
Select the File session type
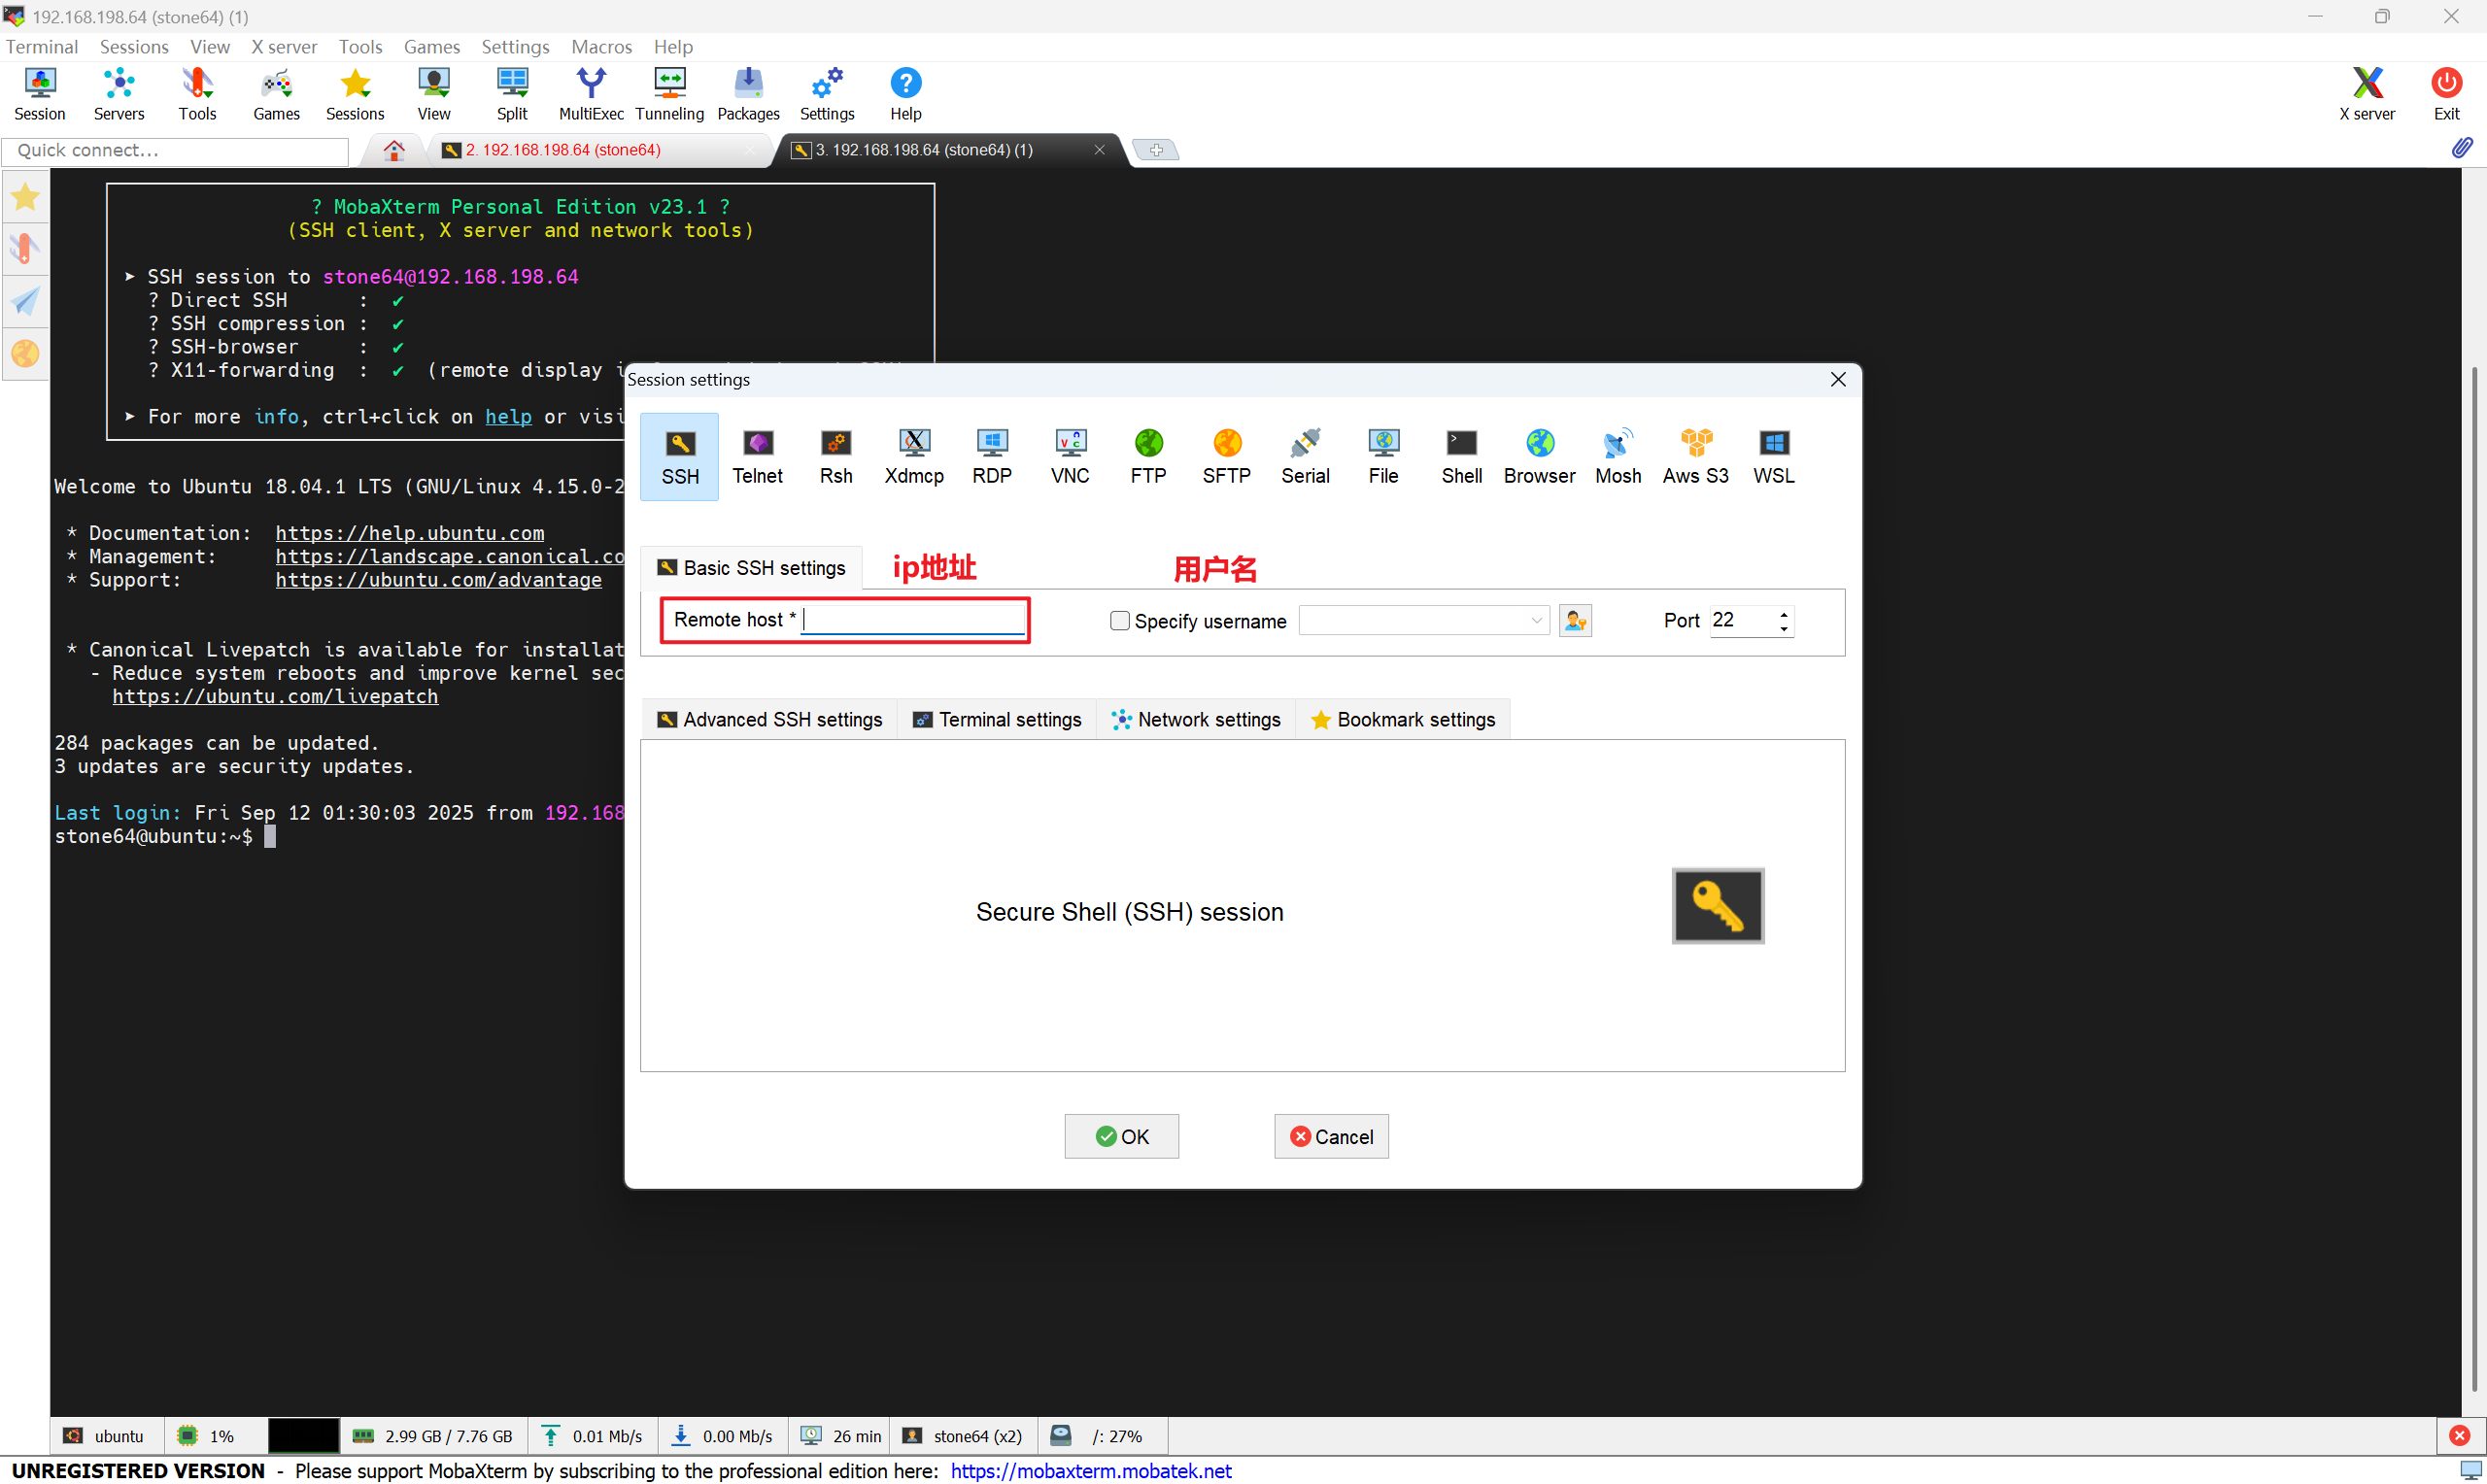click(x=1383, y=457)
